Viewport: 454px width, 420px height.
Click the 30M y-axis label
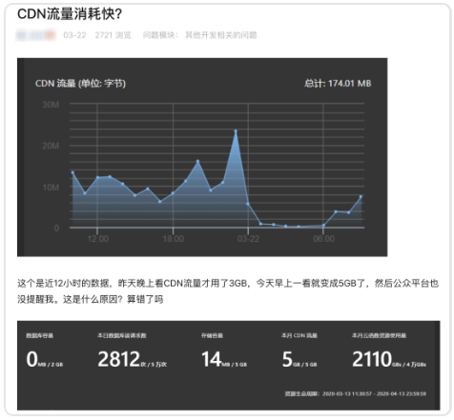(51, 105)
